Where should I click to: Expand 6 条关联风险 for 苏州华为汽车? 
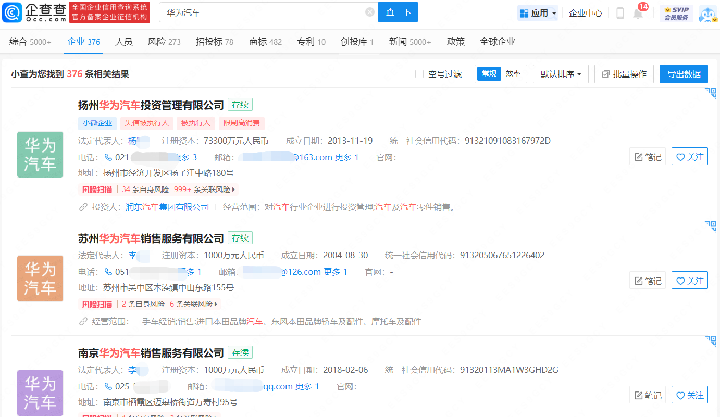(194, 304)
